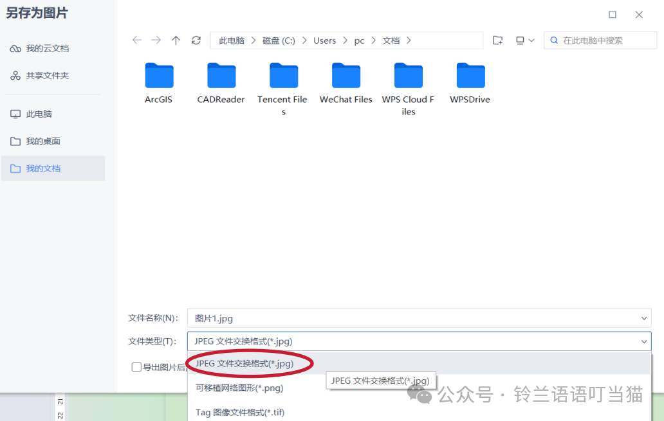Screen dimensions: 664x421
Task: Click the search box in 此电脑
Action: (600, 40)
